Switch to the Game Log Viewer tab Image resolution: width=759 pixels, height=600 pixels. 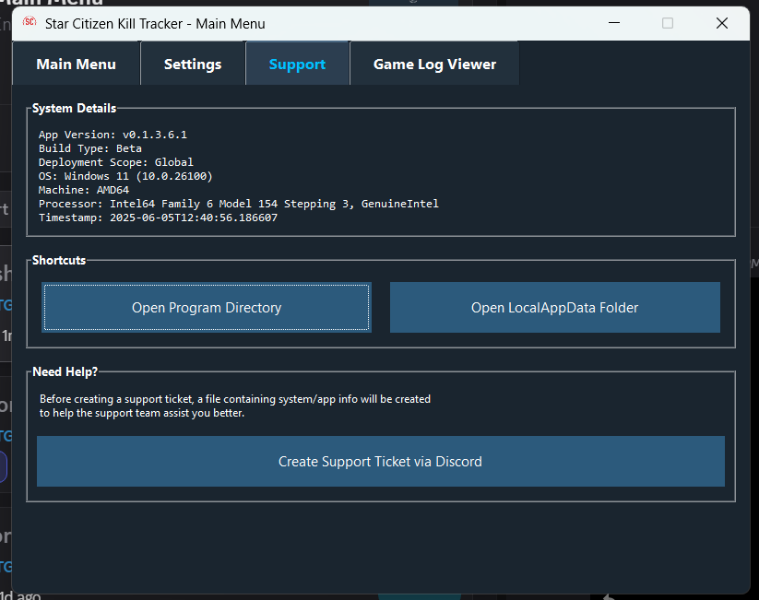433,64
